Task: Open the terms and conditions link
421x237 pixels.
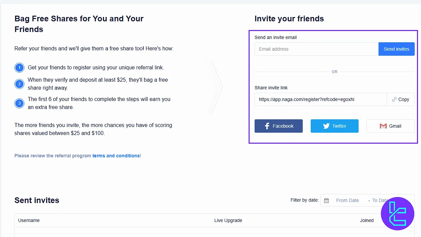Action: coord(116,156)
